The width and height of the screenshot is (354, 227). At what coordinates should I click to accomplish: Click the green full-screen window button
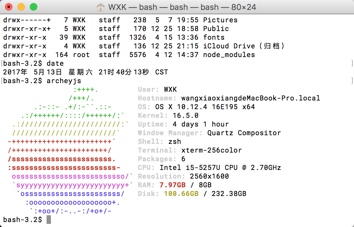click(33, 7)
